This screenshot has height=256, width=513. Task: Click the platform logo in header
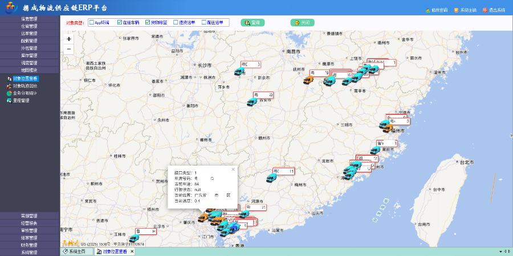point(11,7)
